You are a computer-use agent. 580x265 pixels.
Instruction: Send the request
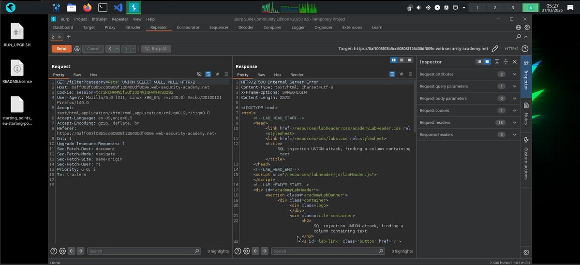pyautogui.click(x=61, y=49)
